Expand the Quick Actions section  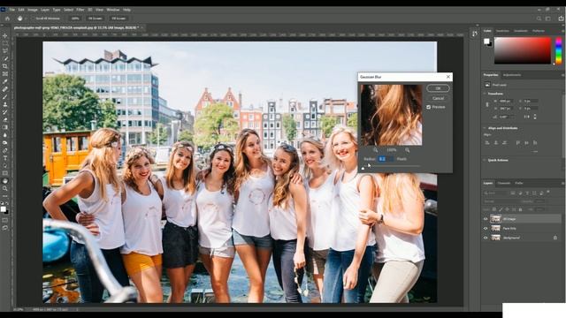pos(485,160)
